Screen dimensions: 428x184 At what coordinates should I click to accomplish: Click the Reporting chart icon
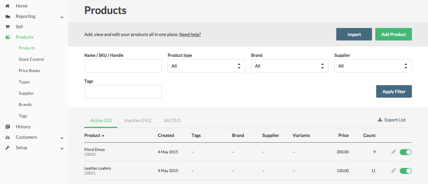[x=8, y=16]
